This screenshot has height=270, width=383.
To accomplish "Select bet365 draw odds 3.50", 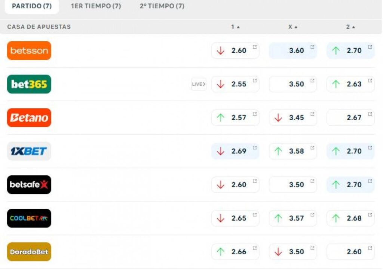I will click(x=292, y=84).
